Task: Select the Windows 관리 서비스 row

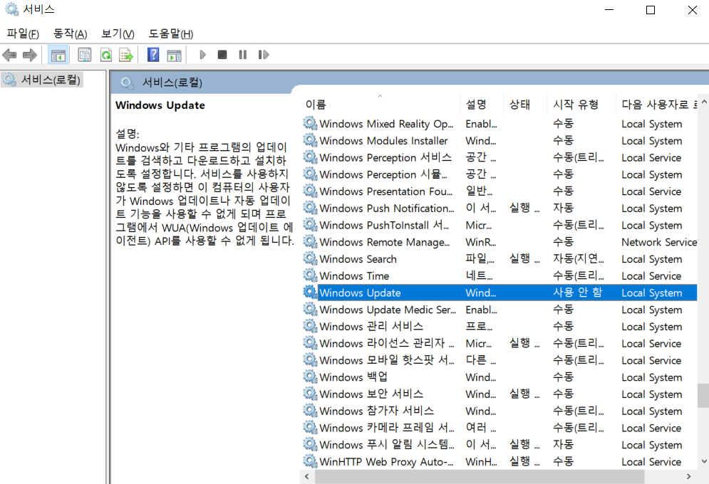Action: (x=500, y=327)
